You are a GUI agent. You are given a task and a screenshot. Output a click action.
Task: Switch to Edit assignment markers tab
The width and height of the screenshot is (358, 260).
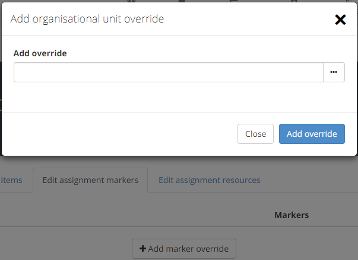pyautogui.click(x=90, y=180)
